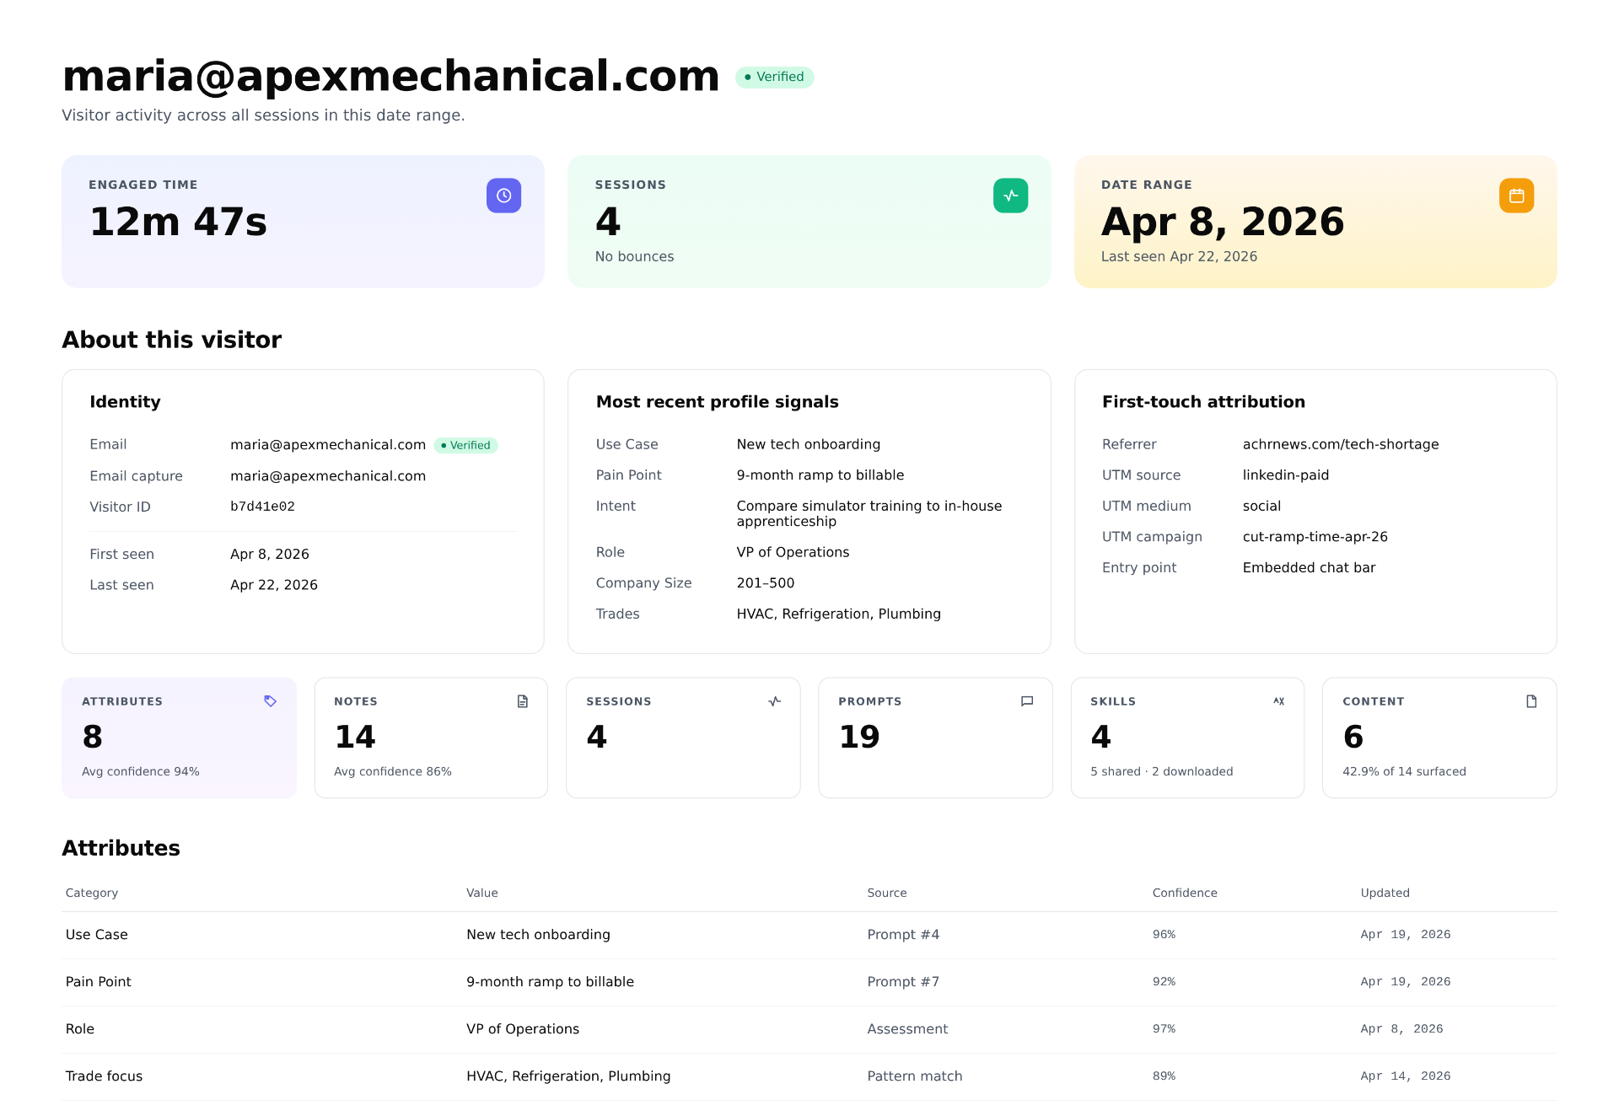Sort by the Updated column header
Image resolution: width=1619 pixels, height=1116 pixels.
click(x=1385, y=893)
